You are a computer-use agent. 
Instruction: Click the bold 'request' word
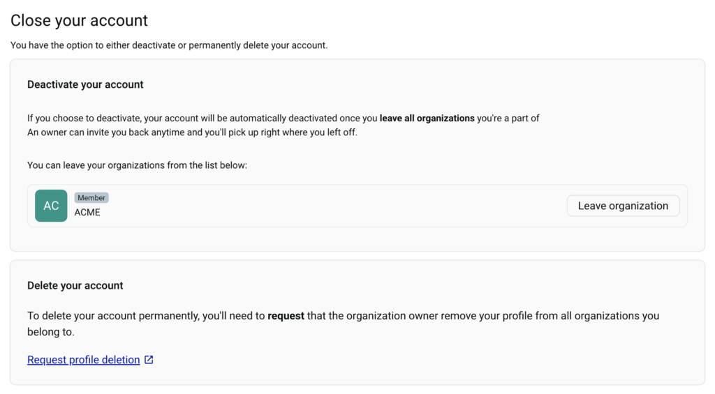click(x=286, y=316)
